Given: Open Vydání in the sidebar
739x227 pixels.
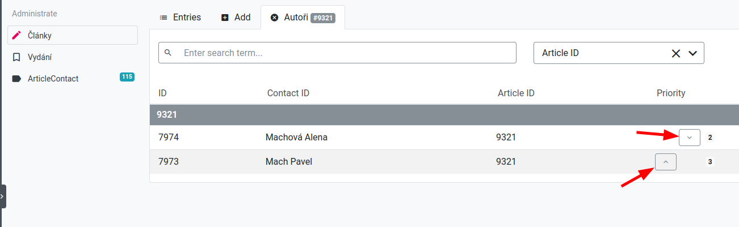Looking at the screenshot, I should click(x=40, y=57).
